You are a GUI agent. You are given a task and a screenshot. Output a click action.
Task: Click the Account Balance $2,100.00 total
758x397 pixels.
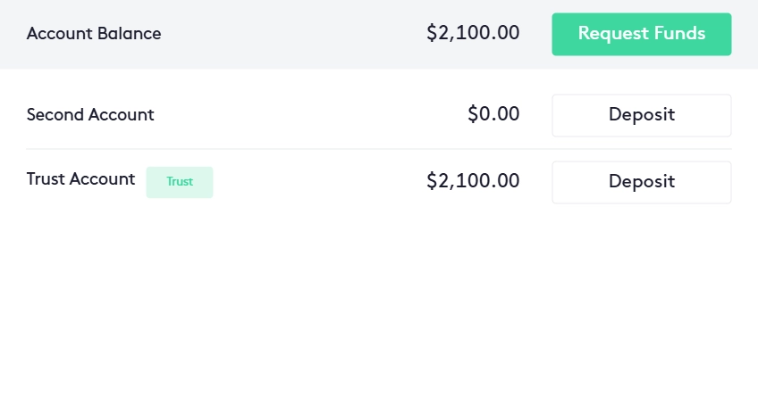[x=473, y=34]
